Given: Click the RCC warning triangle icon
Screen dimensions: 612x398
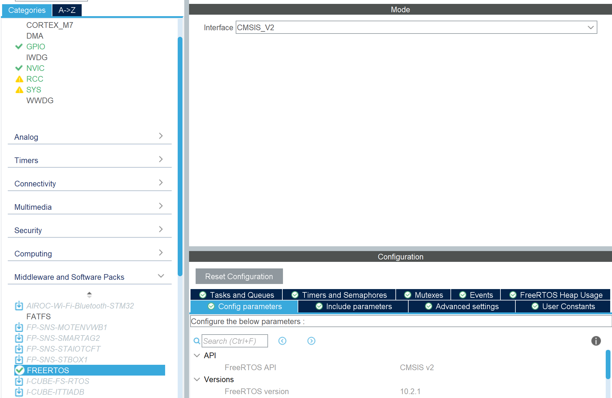Looking at the screenshot, I should tap(19, 79).
